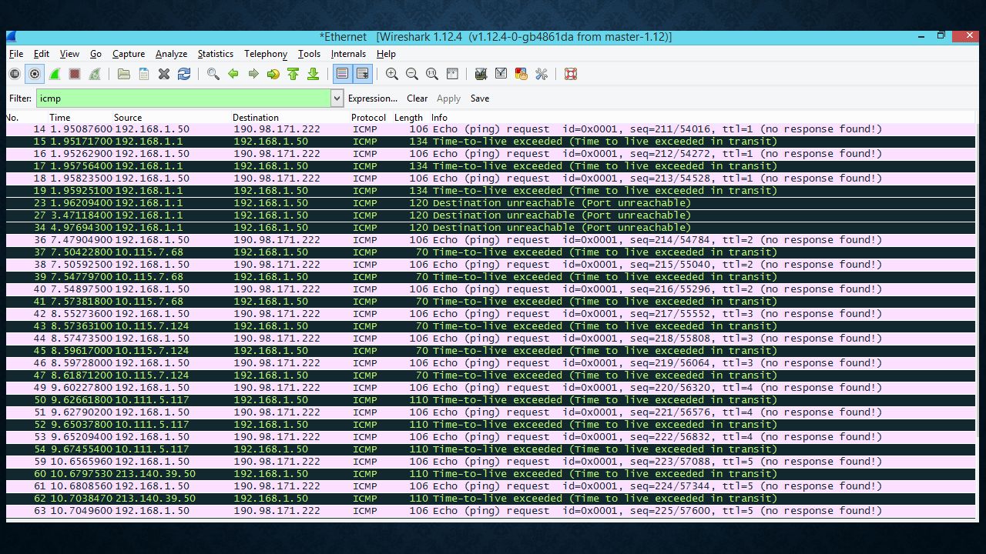Image resolution: width=986 pixels, height=554 pixels.
Task: Select packet 49 echo request ttl=4
Action: [x=491, y=388]
